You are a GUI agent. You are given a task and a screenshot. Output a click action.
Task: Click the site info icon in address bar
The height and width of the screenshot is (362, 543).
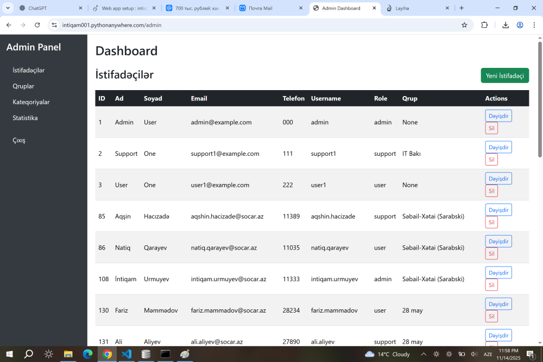(53, 25)
